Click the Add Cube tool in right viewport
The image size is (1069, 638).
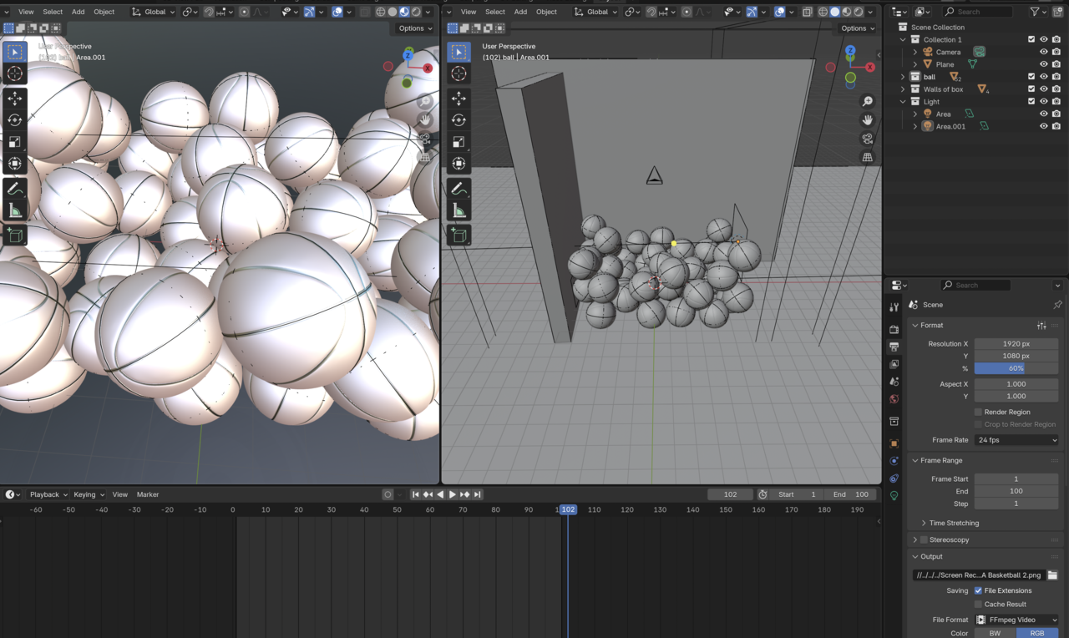click(459, 236)
